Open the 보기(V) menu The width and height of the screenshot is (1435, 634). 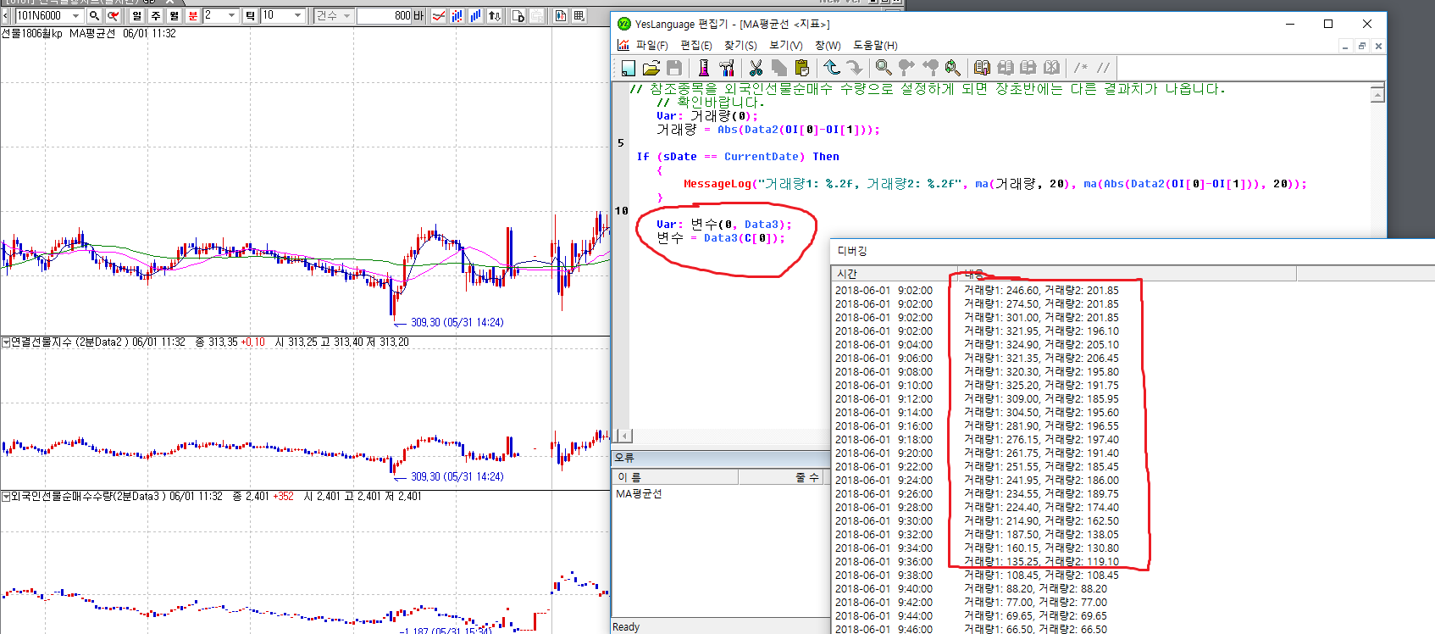(785, 46)
